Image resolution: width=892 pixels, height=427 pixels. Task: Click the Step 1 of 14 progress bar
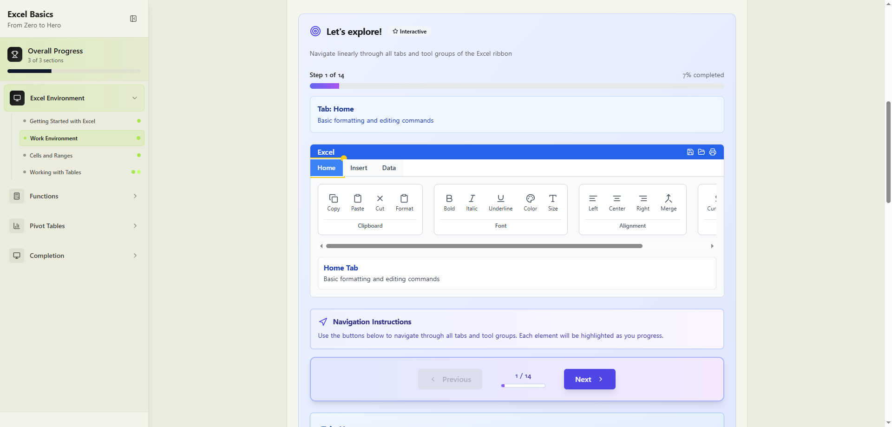tap(517, 86)
